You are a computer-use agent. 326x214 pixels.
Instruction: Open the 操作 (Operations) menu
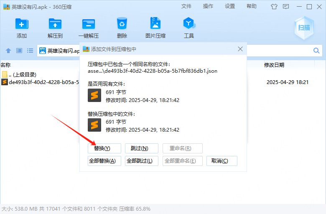coord(208,6)
